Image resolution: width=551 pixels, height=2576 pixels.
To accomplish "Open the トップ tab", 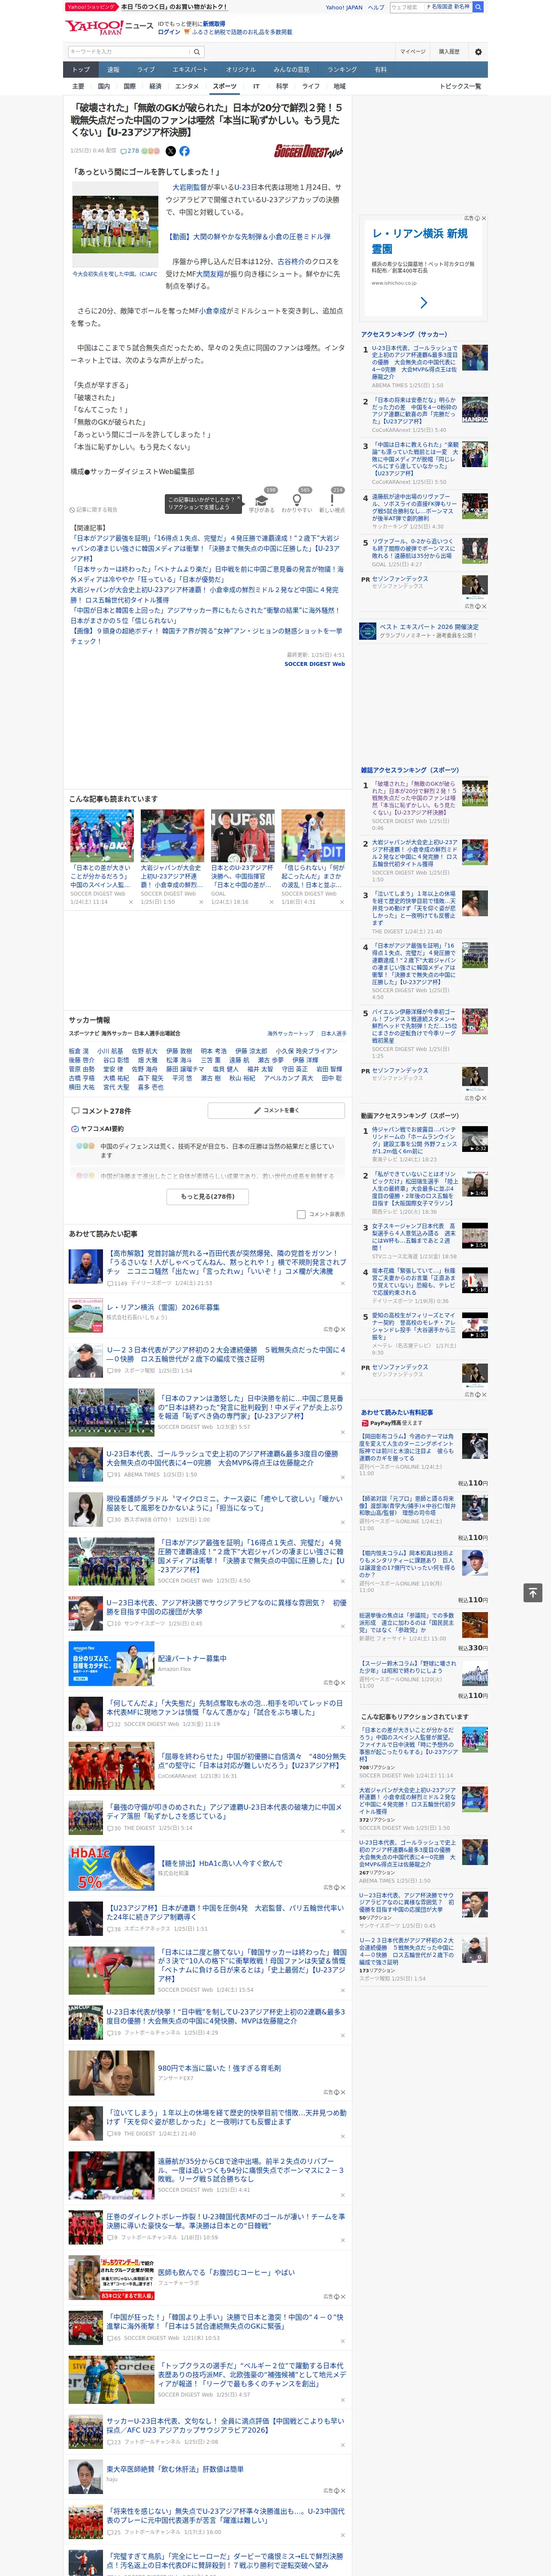I will click(x=81, y=70).
